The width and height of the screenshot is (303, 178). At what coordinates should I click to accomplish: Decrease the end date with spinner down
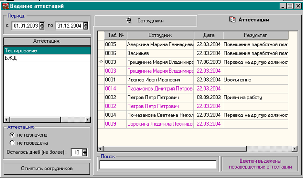tap(86, 28)
